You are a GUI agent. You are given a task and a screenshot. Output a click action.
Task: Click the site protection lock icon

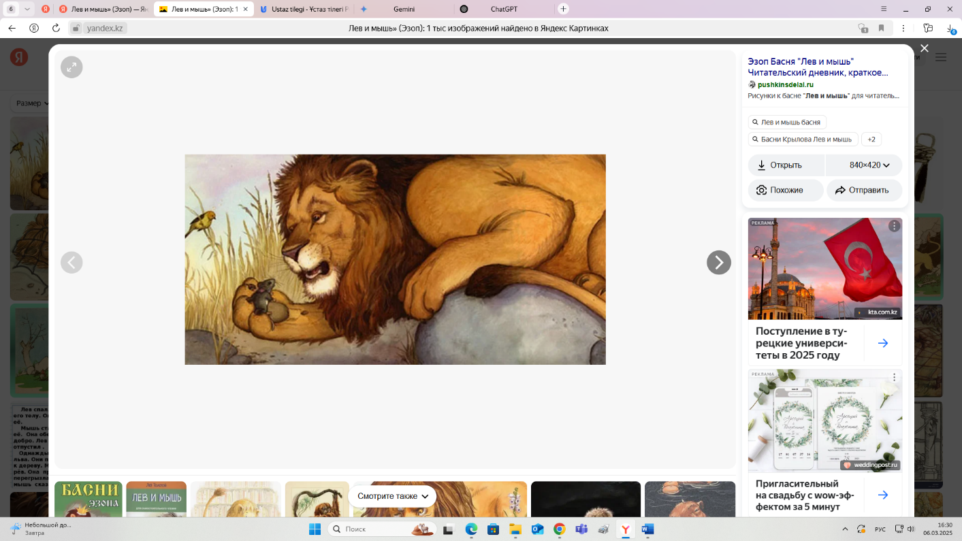coord(76,28)
